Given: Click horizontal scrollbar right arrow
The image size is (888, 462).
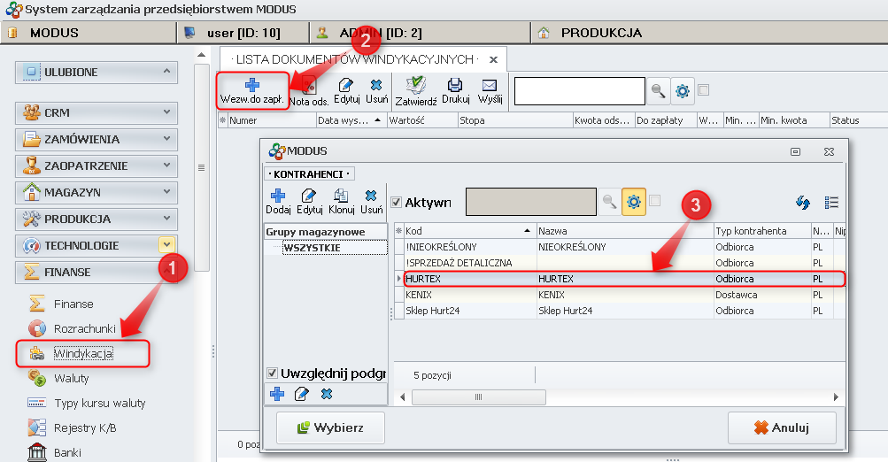Looking at the screenshot, I should point(836,397).
